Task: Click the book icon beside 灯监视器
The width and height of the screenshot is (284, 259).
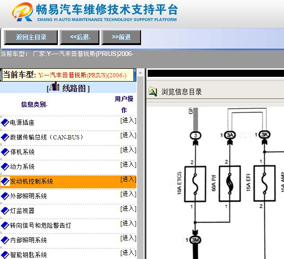Action: (5, 211)
